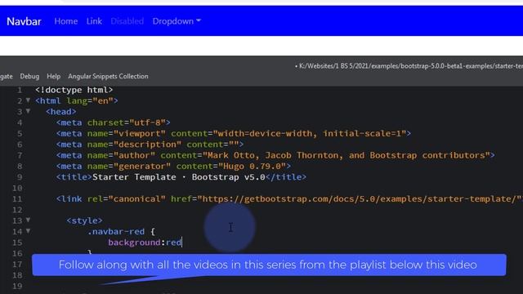Click the .navbar-red selector text
The height and width of the screenshot is (294, 523).
pos(116,232)
